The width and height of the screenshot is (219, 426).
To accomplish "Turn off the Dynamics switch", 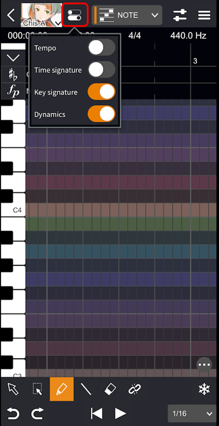I will (x=102, y=114).
